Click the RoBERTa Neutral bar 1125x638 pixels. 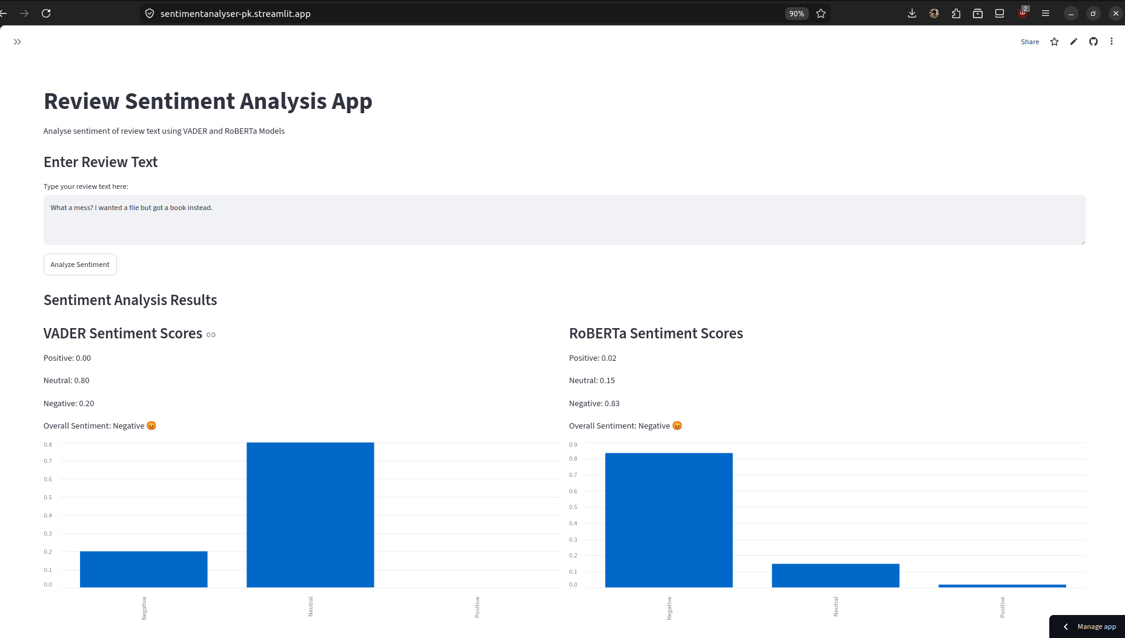tap(835, 576)
